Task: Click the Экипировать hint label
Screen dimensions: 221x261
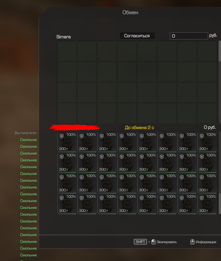Action: (x=167, y=242)
